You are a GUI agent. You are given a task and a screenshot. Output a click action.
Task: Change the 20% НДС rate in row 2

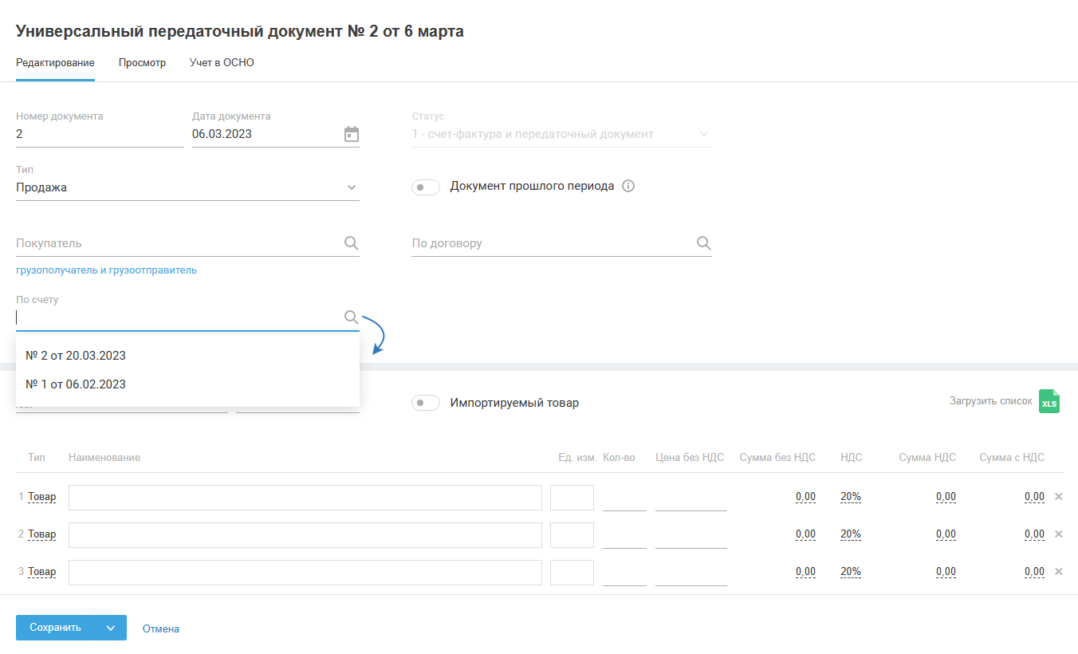851,534
